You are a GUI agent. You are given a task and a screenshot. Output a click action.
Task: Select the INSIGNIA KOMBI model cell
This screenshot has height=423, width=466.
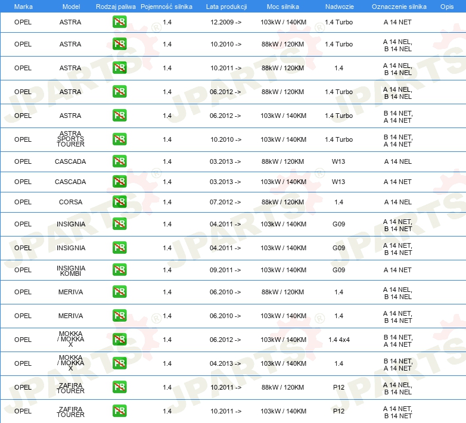pos(71,270)
